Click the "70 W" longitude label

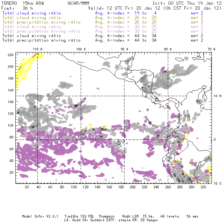pyautogui.click(x=211, y=49)
